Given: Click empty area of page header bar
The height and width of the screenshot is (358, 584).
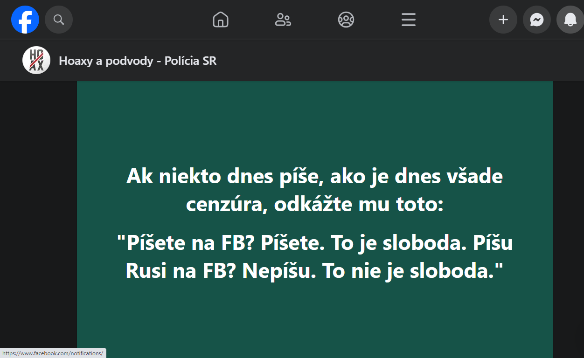Looking at the screenshot, I should (x=396, y=61).
